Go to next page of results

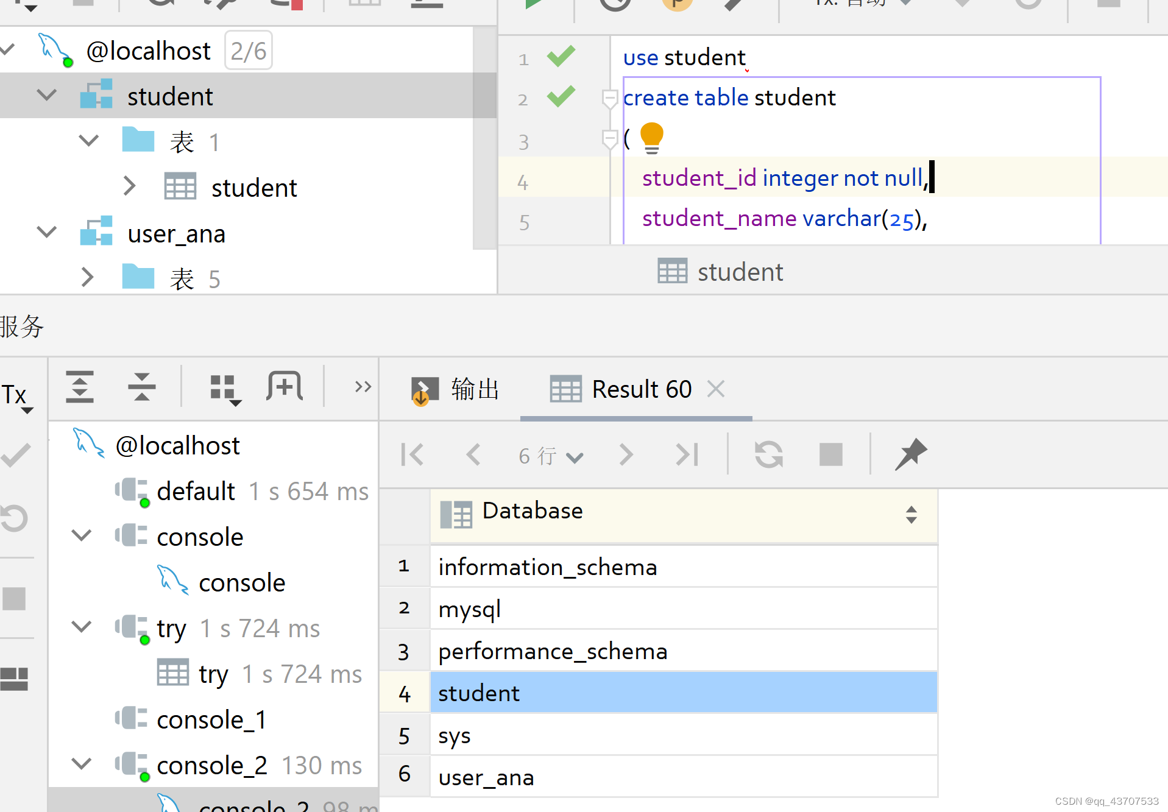tap(626, 454)
